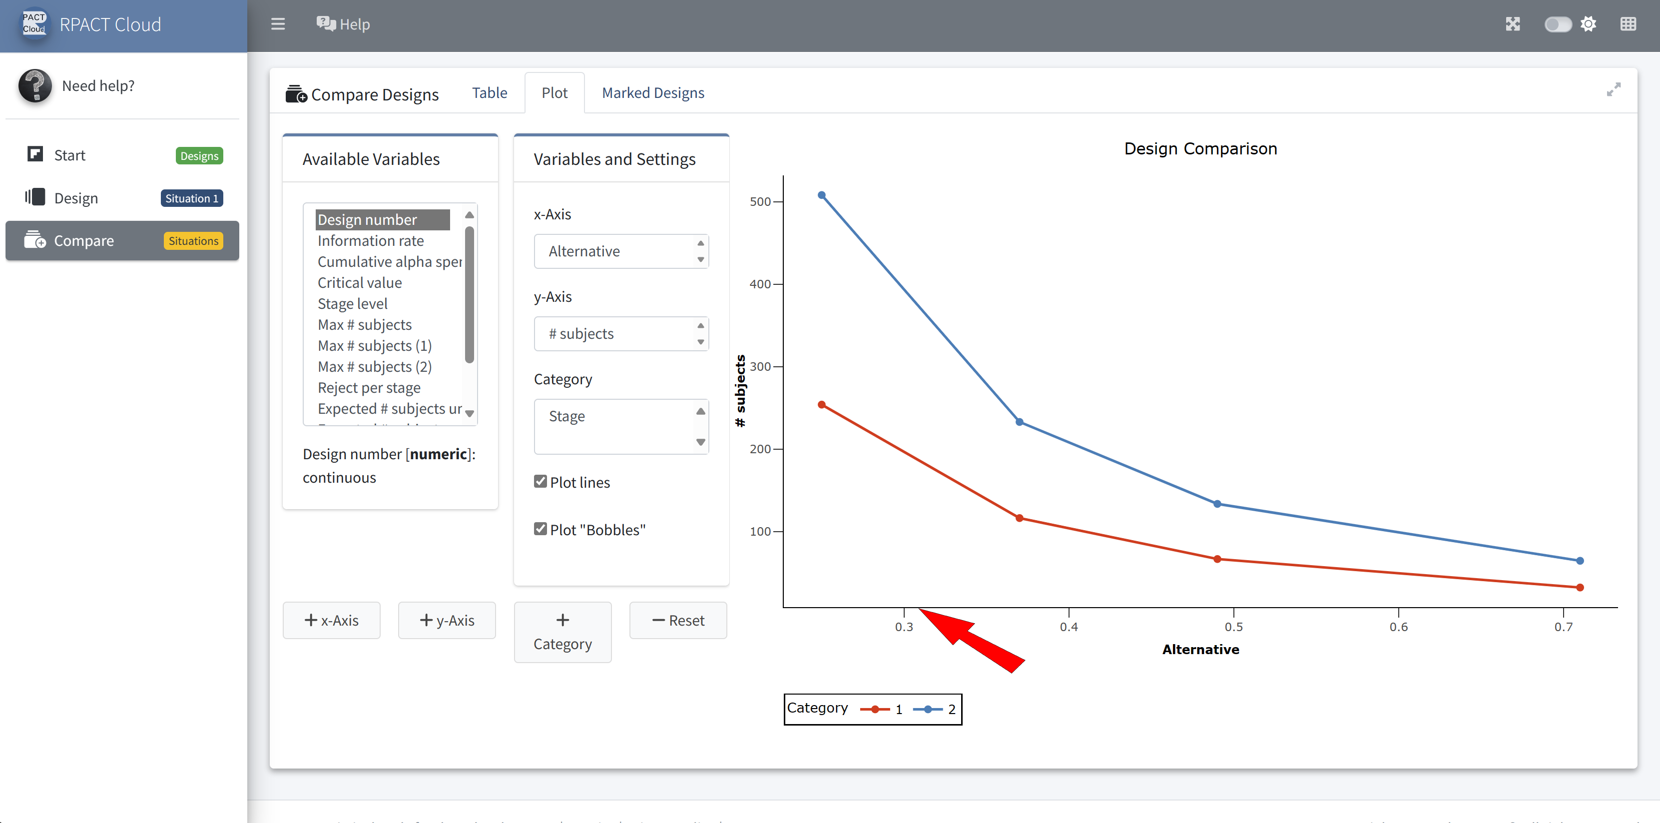Select Critical value in variables list
Viewport: 1660px width, 823px height.
(359, 282)
